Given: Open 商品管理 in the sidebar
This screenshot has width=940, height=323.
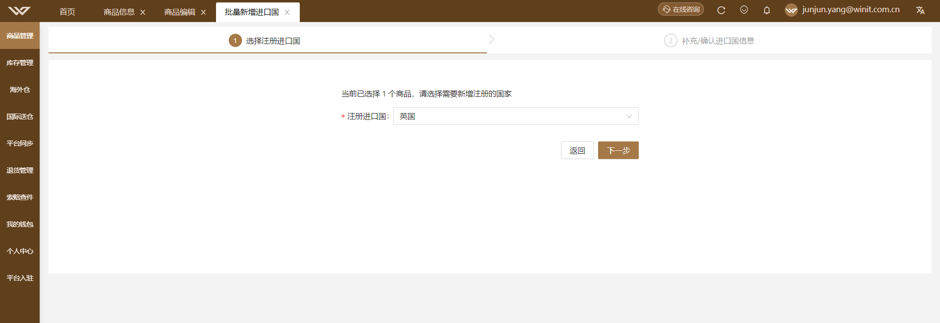Looking at the screenshot, I should click(20, 36).
